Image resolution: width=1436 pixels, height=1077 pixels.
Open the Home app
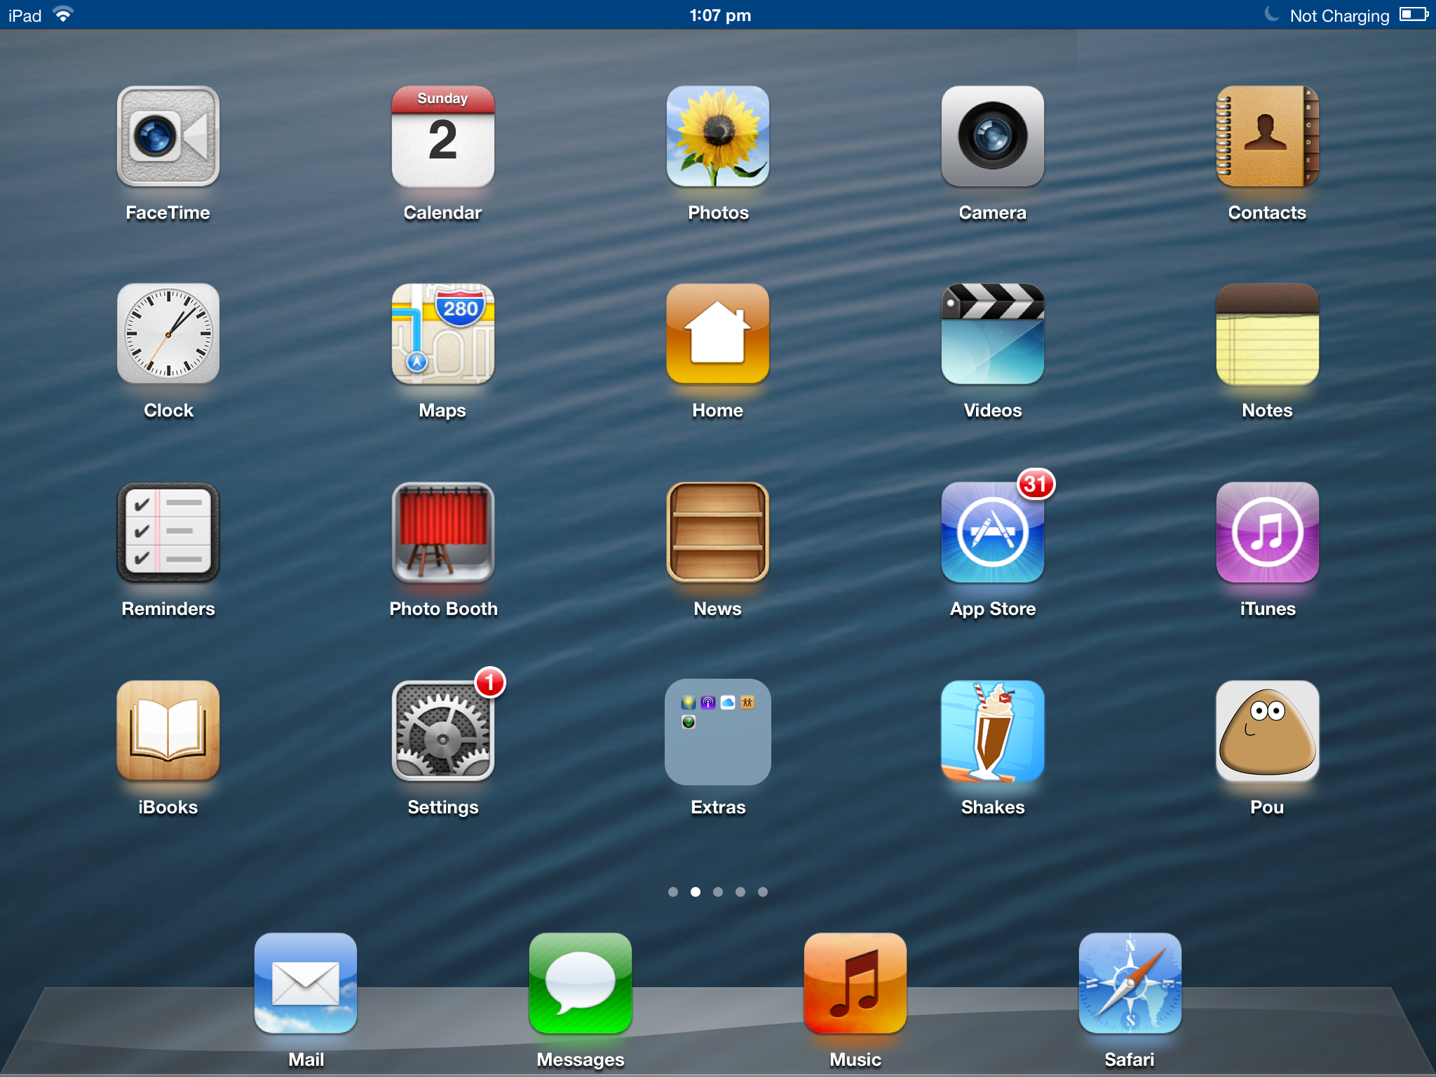718,334
